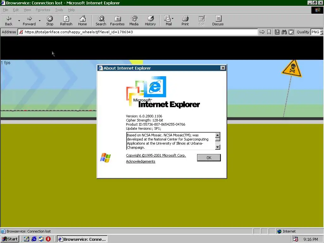This screenshot has height=243, width=324.
Task: Click the Update Versions:; SP1; text
Action: click(143, 128)
